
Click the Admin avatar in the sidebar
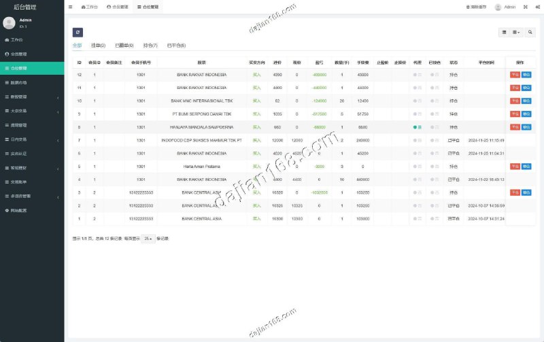[x=9, y=23]
